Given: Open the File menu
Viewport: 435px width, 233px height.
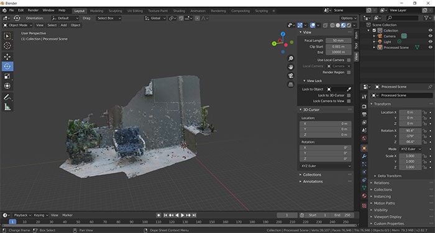Looking at the screenshot, I should pos(11,11).
